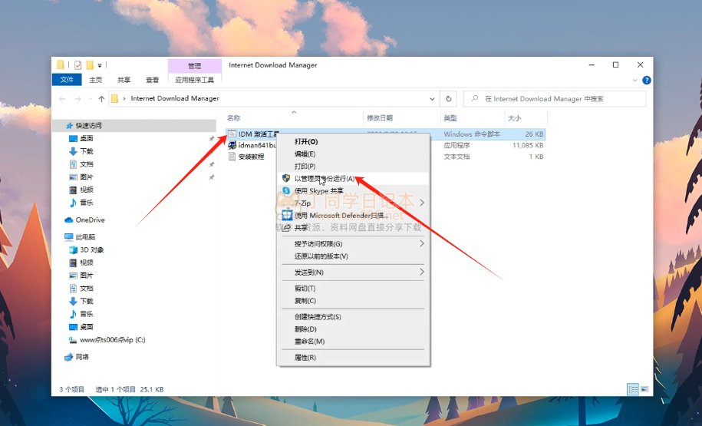This screenshot has width=702, height=426.
Task: Open 音乐 under quick access
Action: 81,203
